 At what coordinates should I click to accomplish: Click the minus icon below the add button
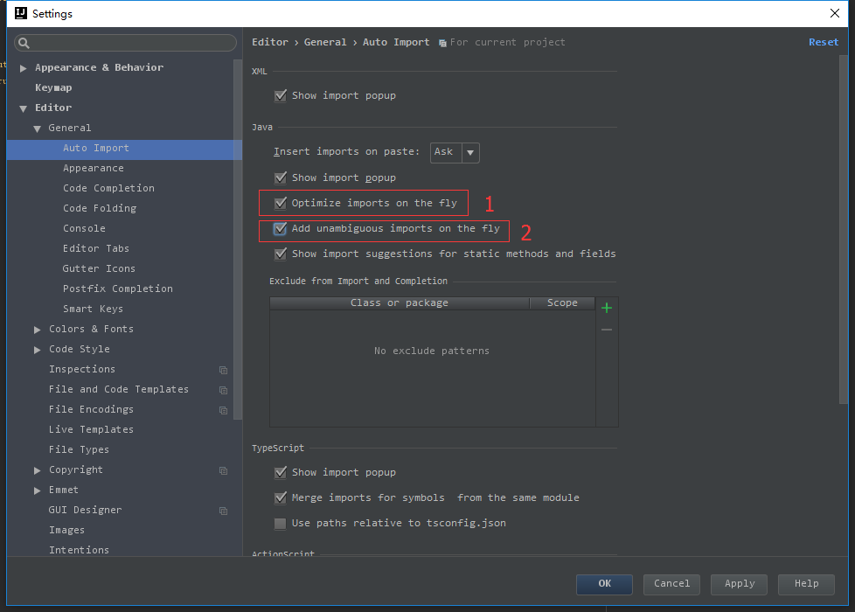[606, 330]
